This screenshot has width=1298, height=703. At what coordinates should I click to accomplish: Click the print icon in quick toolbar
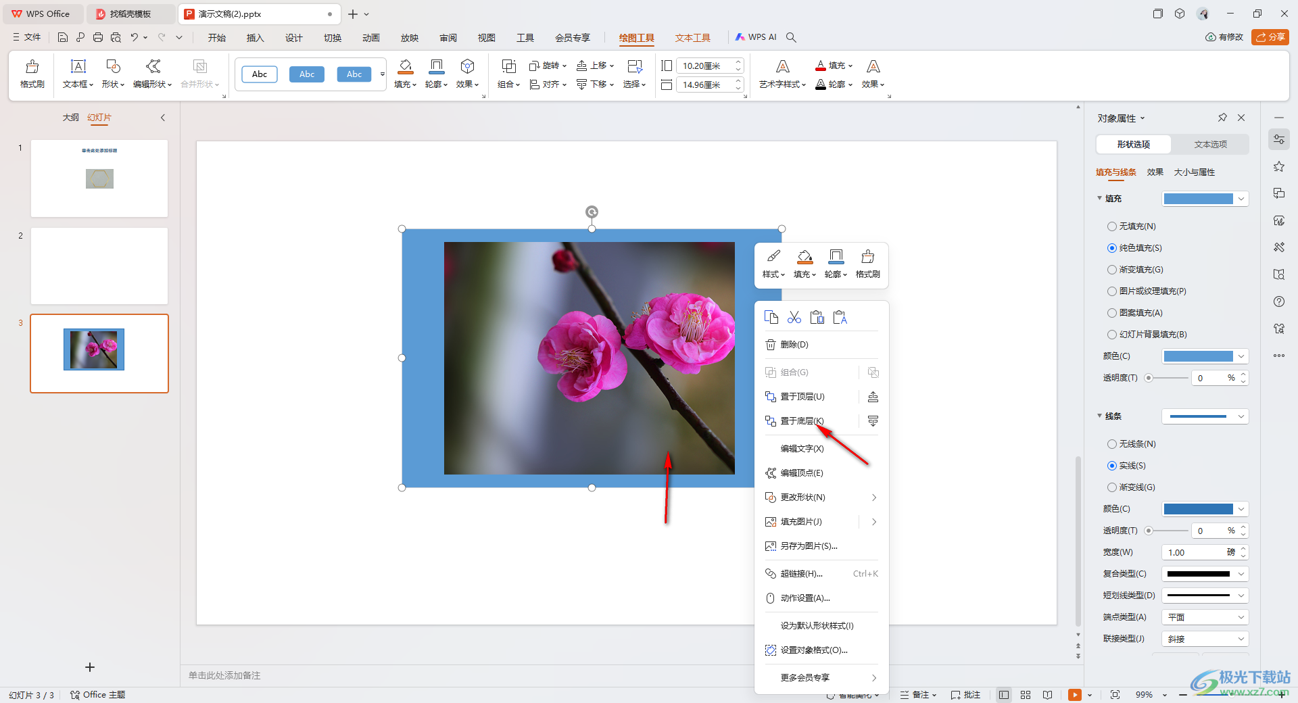pyautogui.click(x=98, y=37)
